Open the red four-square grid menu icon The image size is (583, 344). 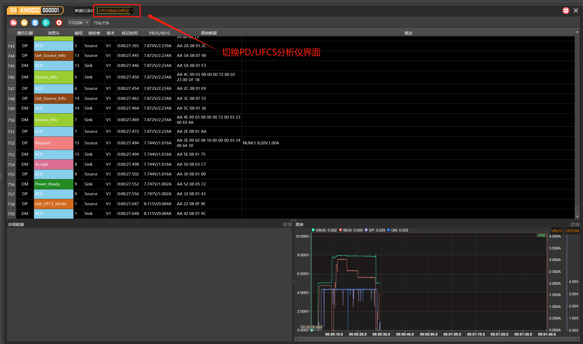pyautogui.click(x=566, y=11)
